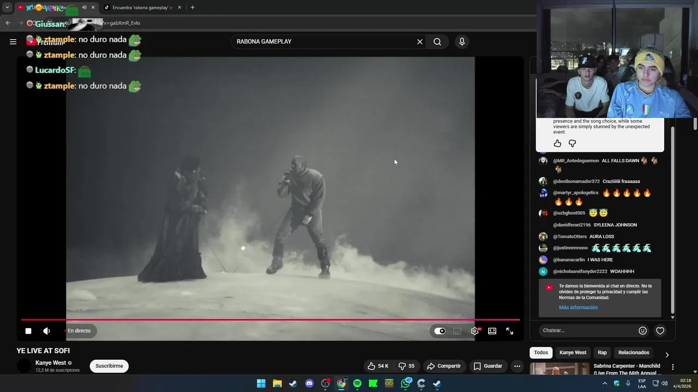Open the YouTube hamburger guide menu
Screen dimensions: 698x392
(13, 41)
